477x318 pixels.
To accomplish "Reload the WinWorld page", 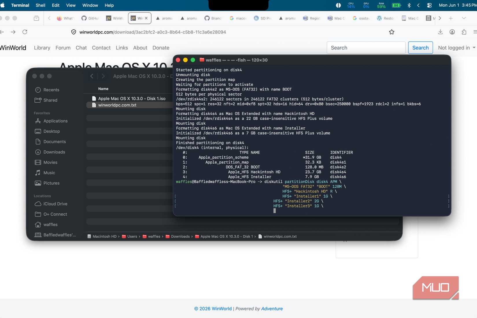I will 25,32.
